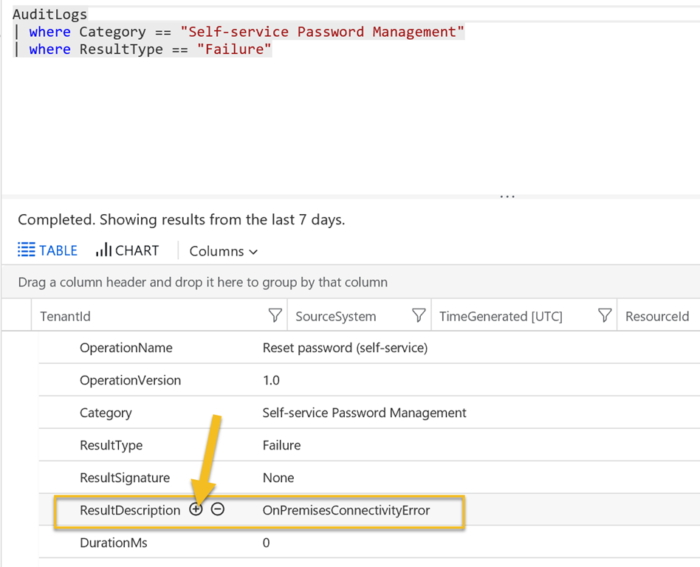700x567 pixels.
Task: Click the chevron beside Columns
Action: coord(253,252)
